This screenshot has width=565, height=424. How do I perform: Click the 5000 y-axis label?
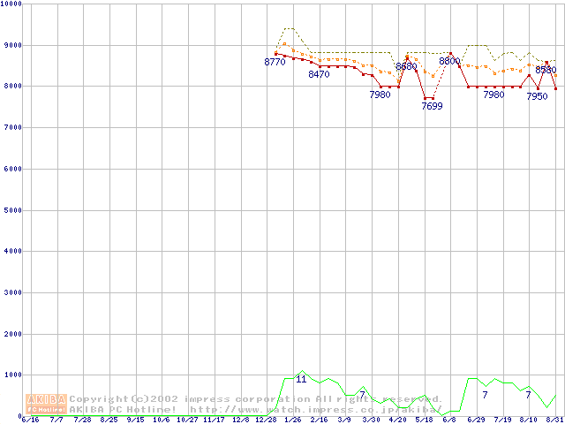tap(12, 210)
